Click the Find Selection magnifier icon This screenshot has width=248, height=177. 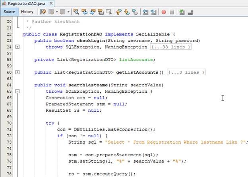tap(76, 12)
